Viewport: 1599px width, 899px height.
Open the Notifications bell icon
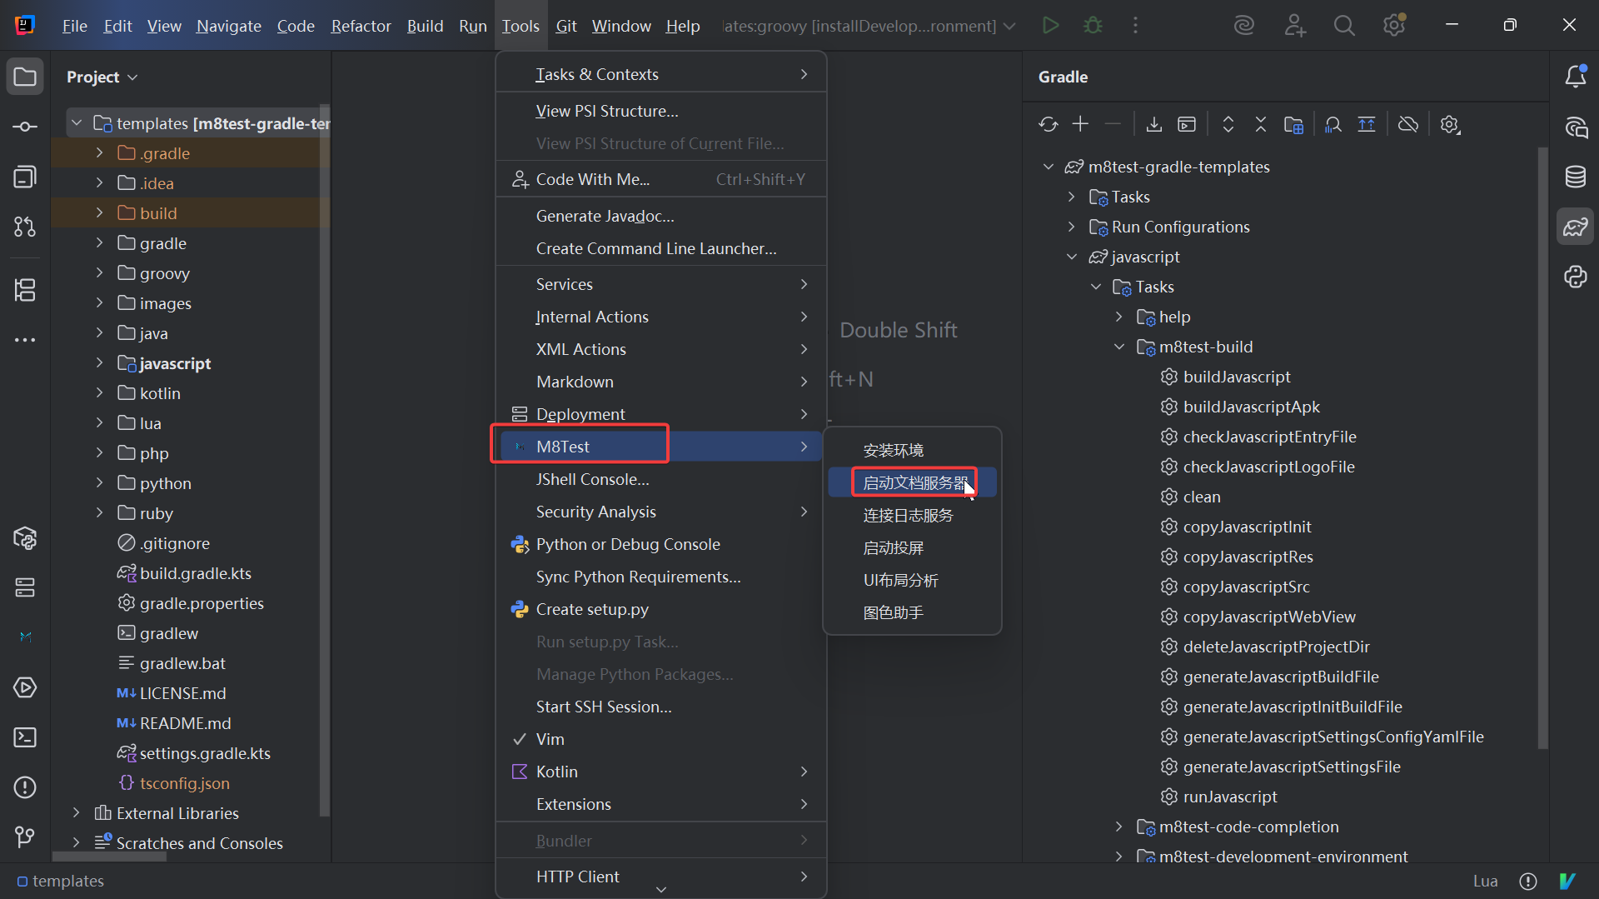tap(1575, 77)
